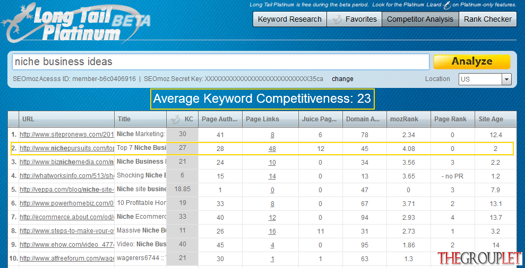Image resolution: width=525 pixels, height=268 pixels.
Task: Click page links value 12
Action: [272, 218]
